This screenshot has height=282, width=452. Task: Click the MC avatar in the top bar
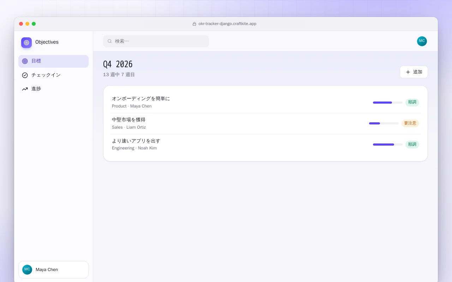pos(422,41)
